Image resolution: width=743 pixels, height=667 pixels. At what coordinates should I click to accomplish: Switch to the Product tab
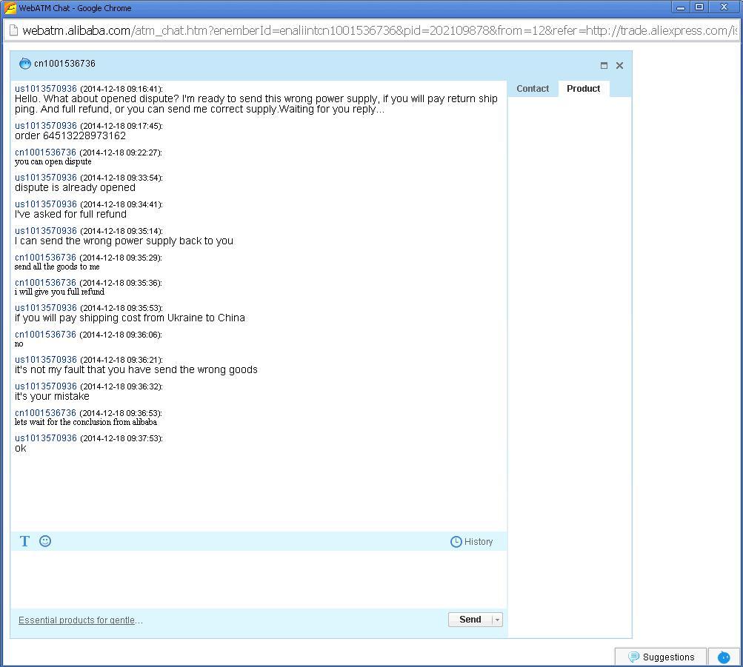[x=583, y=89]
